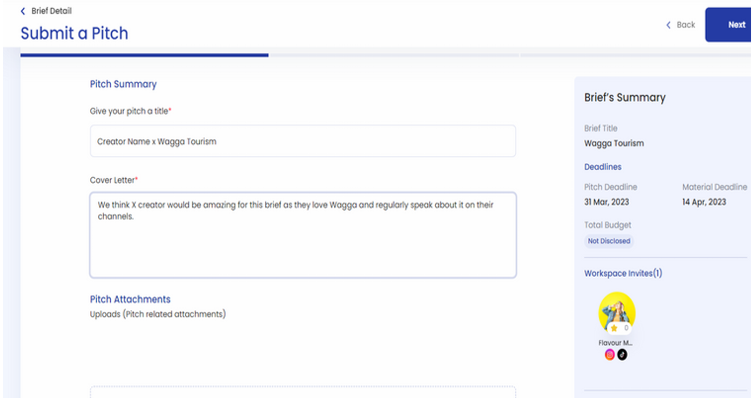Click the Deadlines heading
This screenshot has height=401, width=755.
[x=603, y=167]
